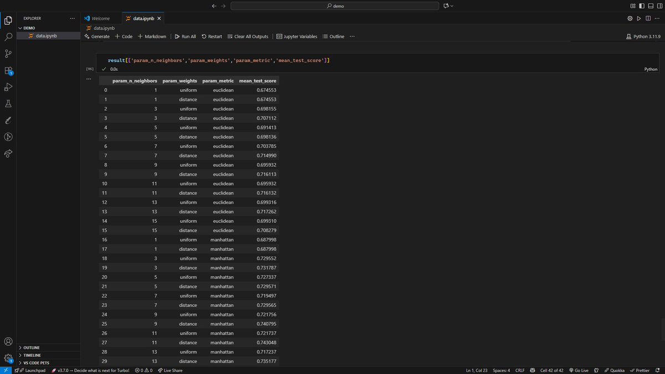This screenshot has width=665, height=374.
Task: Click Launchpad in status bar
Action: 30,370
